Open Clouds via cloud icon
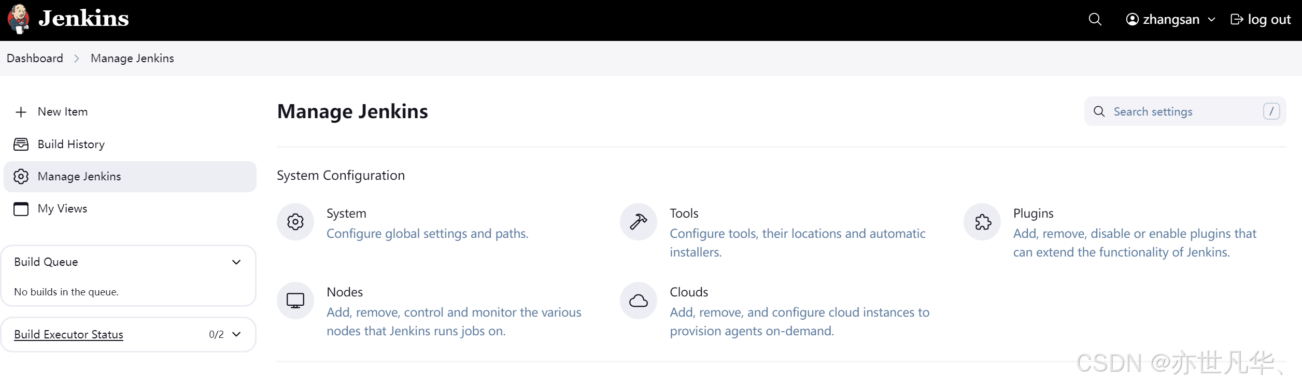Image resolution: width=1302 pixels, height=384 pixels. [x=639, y=301]
